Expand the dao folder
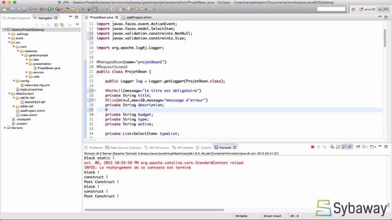 pos(26,59)
